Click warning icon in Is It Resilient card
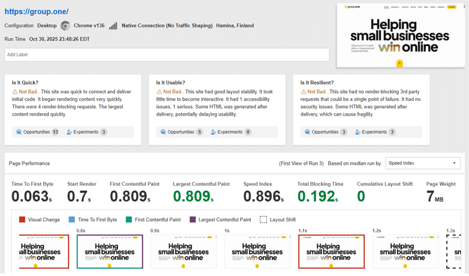 click(x=303, y=91)
